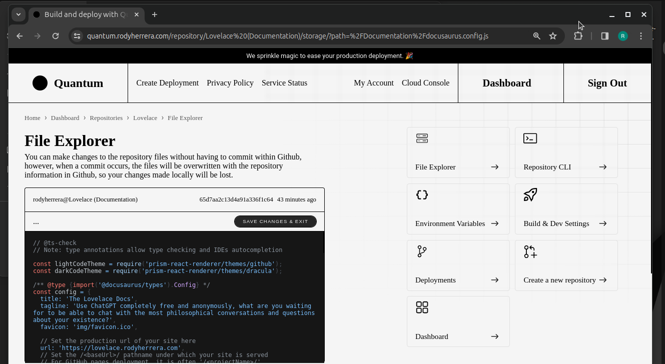Click the Deployments branch icon
665x364 pixels.
coord(422,251)
